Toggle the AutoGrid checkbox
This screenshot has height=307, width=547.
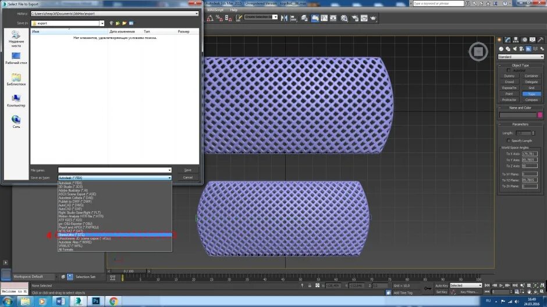click(509, 70)
